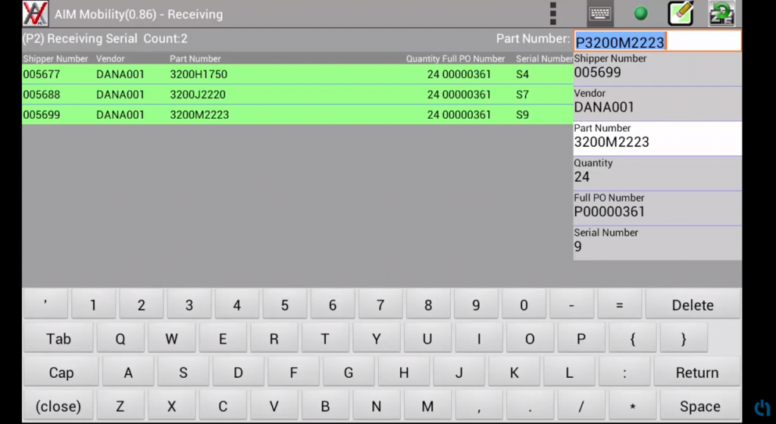Tap the 5 key
Image resolution: width=776 pixels, height=424 pixels.
pyautogui.click(x=285, y=304)
